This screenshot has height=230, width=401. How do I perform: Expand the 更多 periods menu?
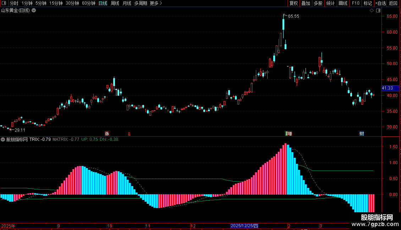pos(156,3)
